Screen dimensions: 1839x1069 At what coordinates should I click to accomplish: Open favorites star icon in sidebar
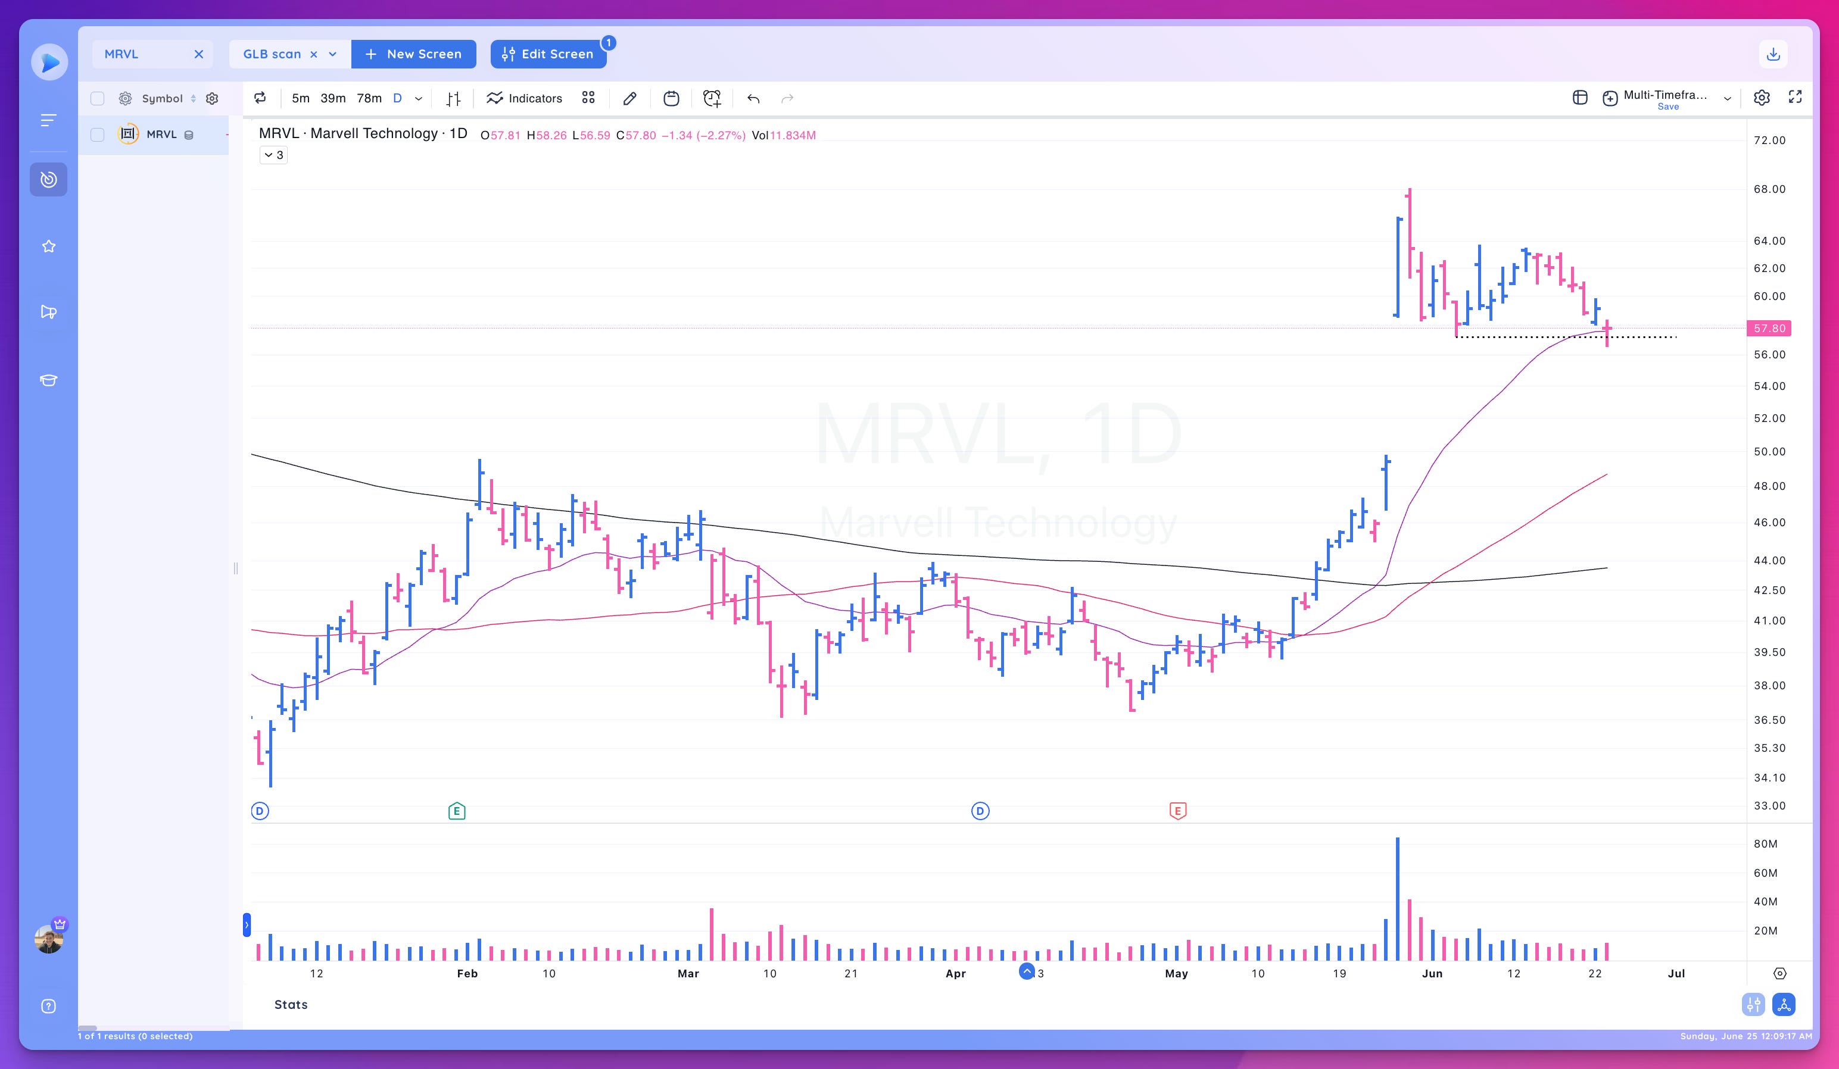coord(48,246)
